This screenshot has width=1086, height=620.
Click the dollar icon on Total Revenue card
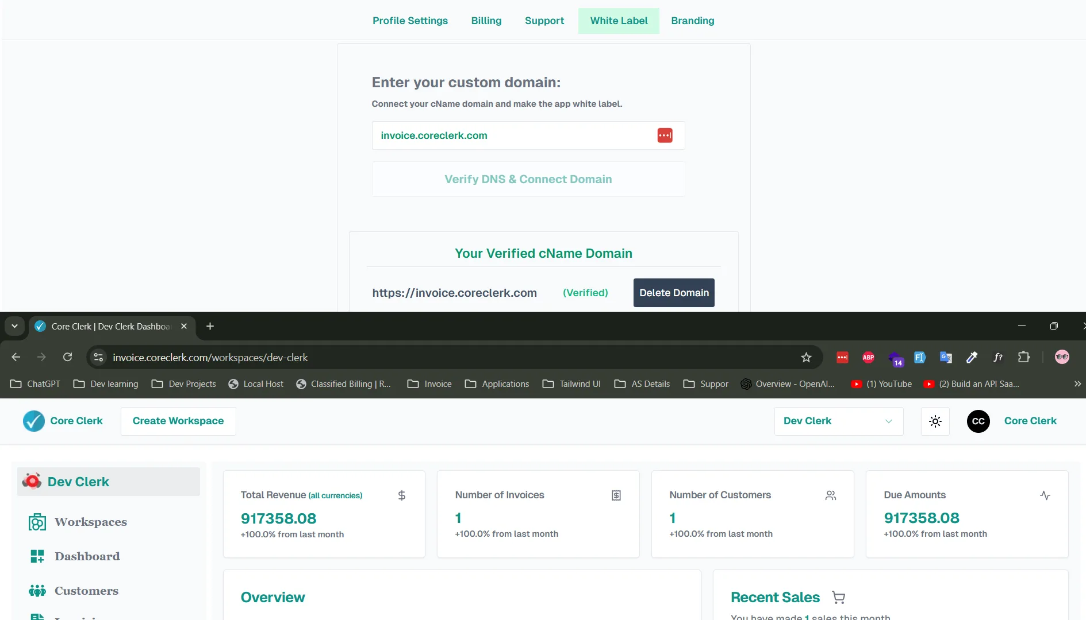pos(402,495)
